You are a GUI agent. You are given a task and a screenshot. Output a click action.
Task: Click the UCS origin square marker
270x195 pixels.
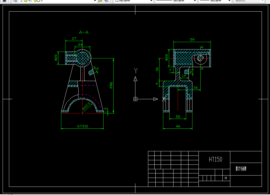click(135, 99)
